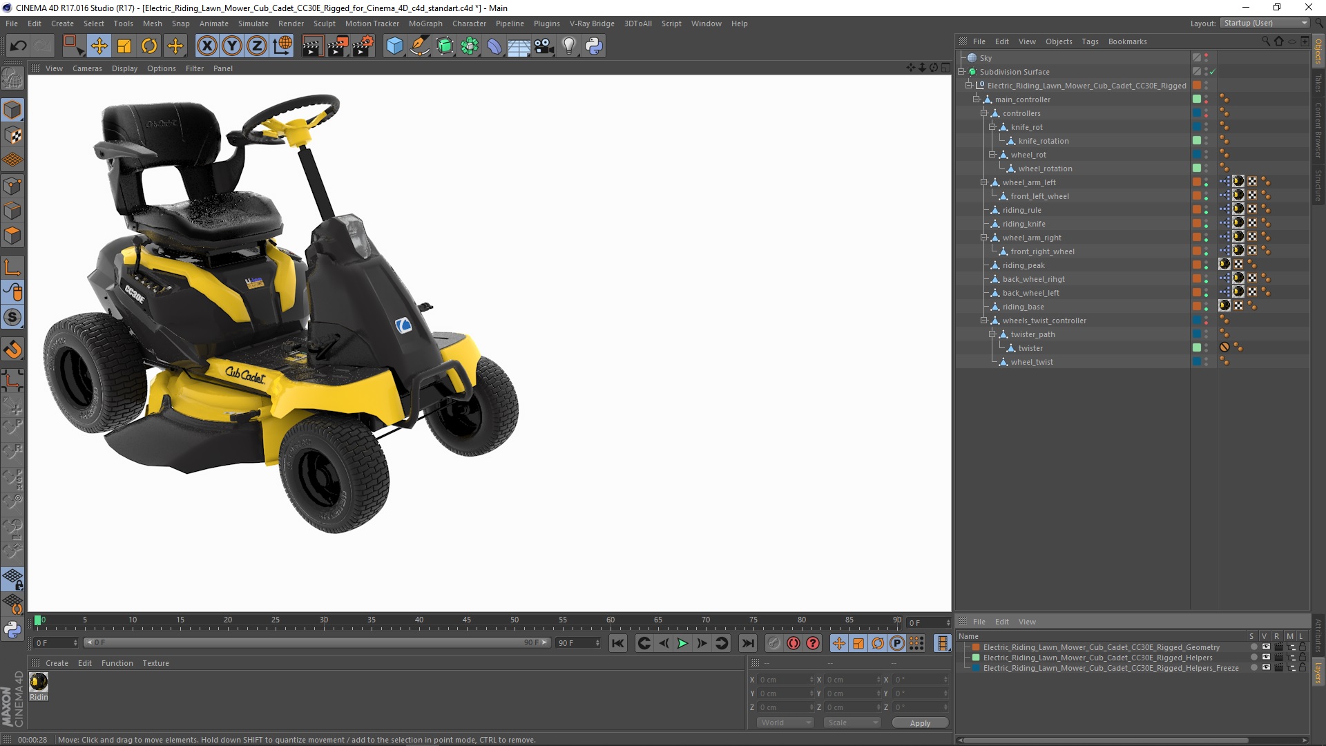Open material manager Create menu
The width and height of the screenshot is (1326, 746).
coord(57,663)
